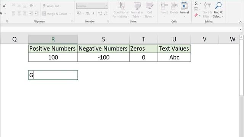This screenshot has width=244, height=137.
Task: Click the Increase Indent icon
Action: click(x=37, y=14)
